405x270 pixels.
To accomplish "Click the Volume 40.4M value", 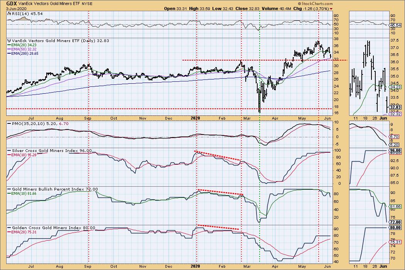I will [x=277, y=8].
